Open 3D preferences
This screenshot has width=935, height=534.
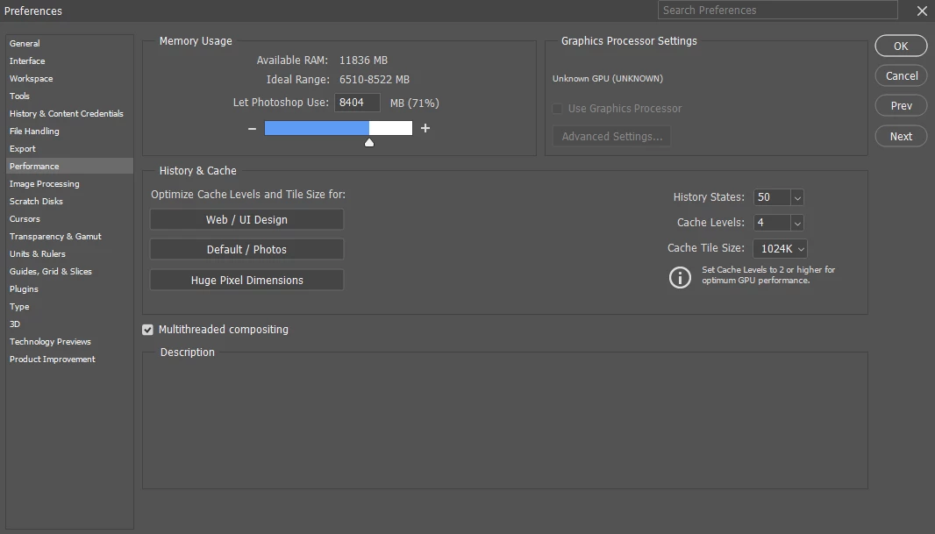coord(69,324)
